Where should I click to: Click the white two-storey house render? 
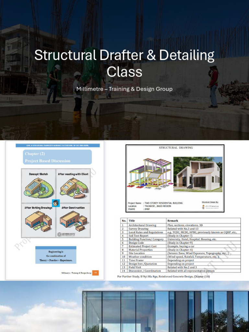coord(198,174)
